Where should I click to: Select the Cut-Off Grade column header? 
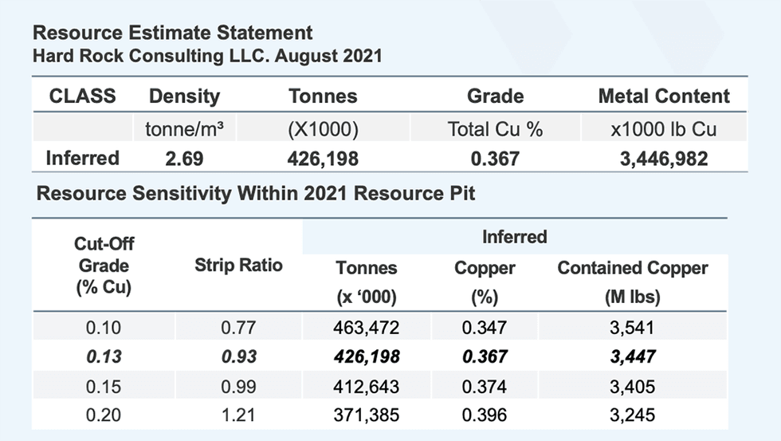[104, 266]
